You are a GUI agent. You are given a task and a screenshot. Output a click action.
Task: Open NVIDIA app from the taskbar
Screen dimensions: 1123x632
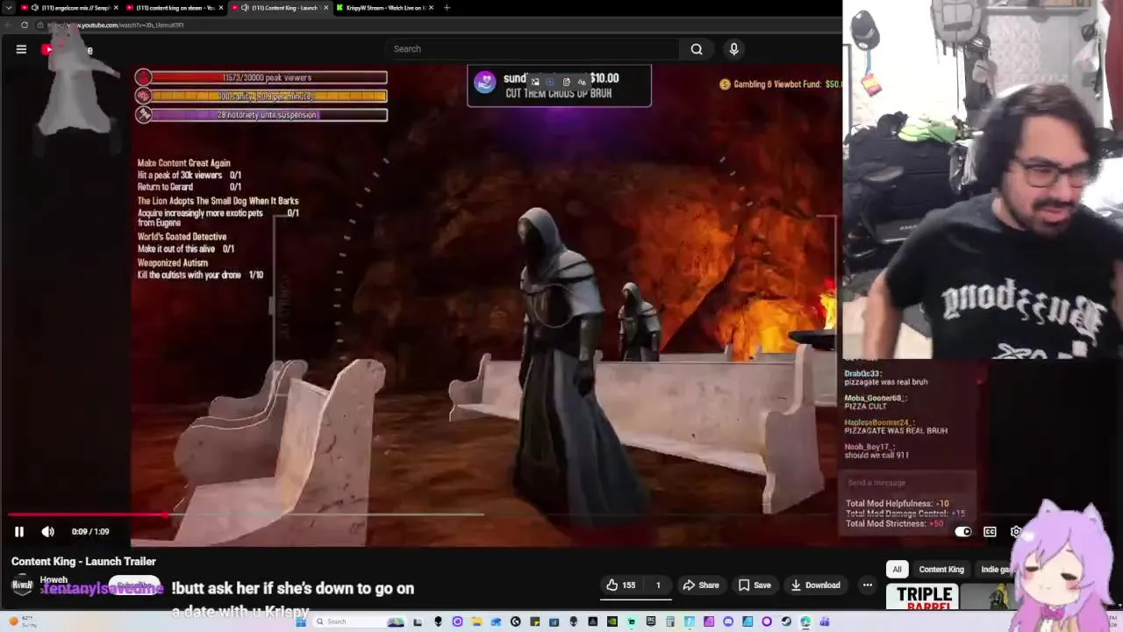pyautogui.click(x=612, y=621)
